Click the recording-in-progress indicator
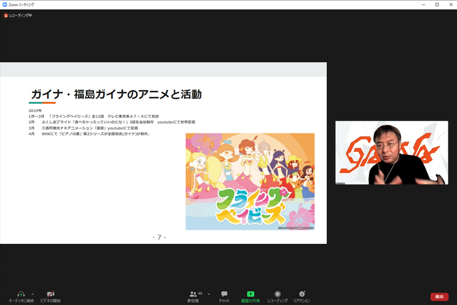 (x=18, y=15)
